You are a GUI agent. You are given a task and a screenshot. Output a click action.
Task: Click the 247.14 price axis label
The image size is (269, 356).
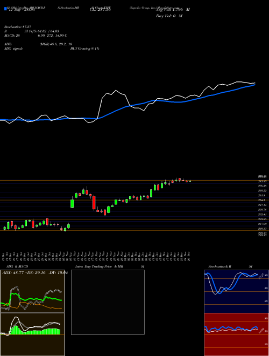[262, 205]
